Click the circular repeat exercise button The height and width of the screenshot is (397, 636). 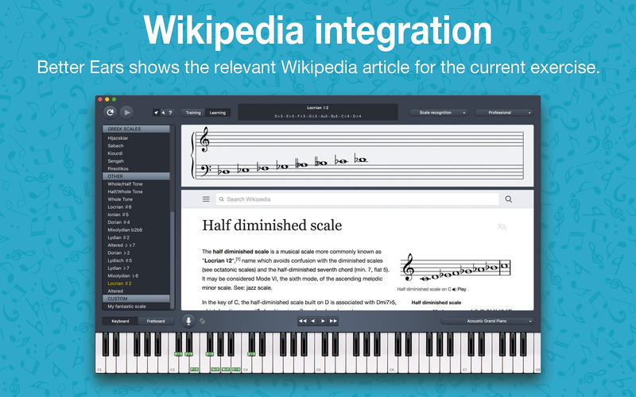(x=110, y=112)
